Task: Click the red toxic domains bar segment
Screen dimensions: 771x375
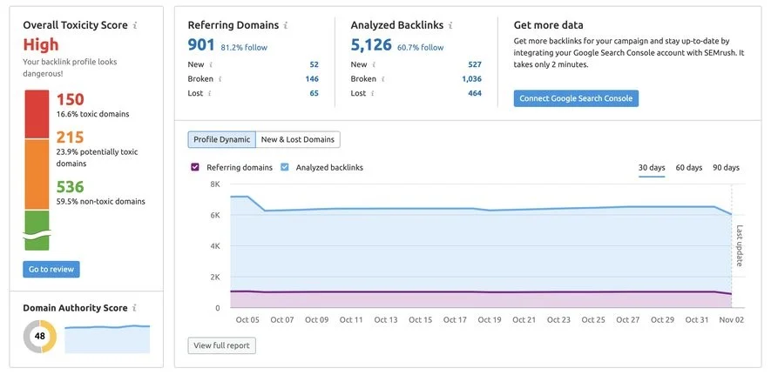Action: point(37,114)
